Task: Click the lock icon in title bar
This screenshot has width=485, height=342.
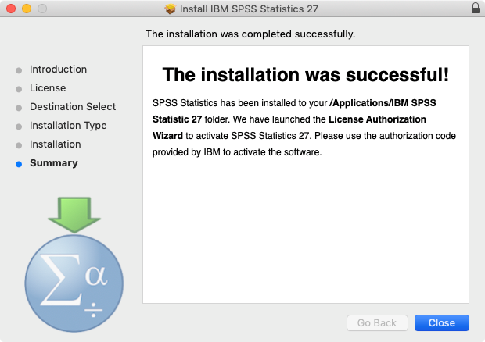Action: click(476, 8)
